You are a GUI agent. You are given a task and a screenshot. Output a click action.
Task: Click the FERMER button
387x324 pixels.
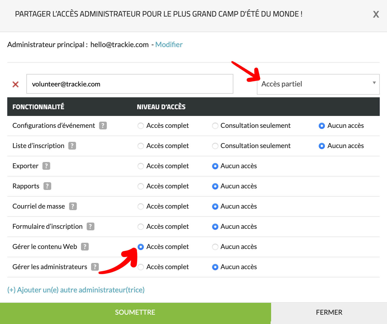pyautogui.click(x=329, y=312)
